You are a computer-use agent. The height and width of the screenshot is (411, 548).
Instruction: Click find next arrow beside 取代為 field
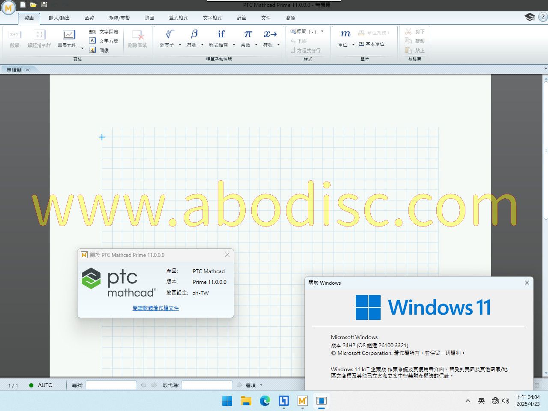point(154,385)
